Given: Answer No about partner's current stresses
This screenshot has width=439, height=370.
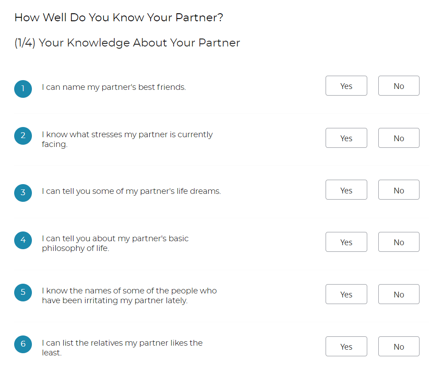Looking at the screenshot, I should click(x=398, y=138).
